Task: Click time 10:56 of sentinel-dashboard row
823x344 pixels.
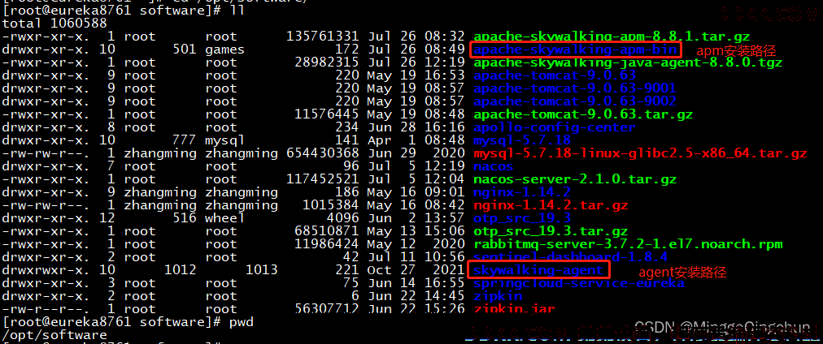Action: (445, 258)
